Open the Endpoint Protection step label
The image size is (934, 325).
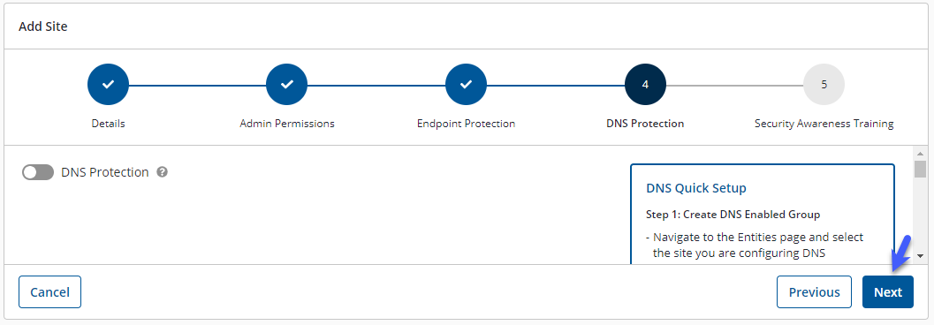(466, 124)
